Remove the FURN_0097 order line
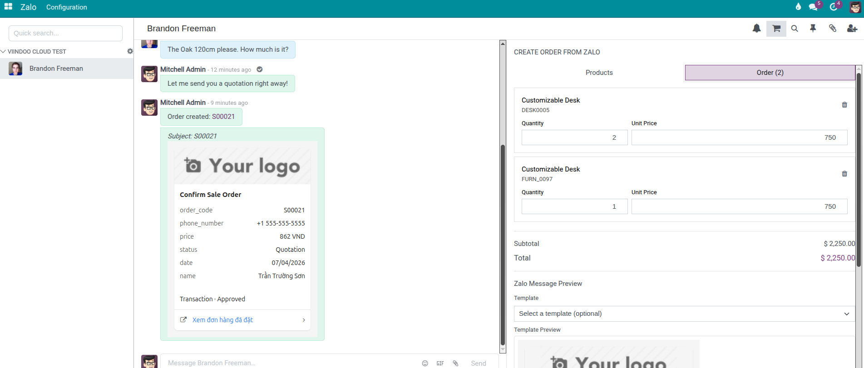 [844, 174]
